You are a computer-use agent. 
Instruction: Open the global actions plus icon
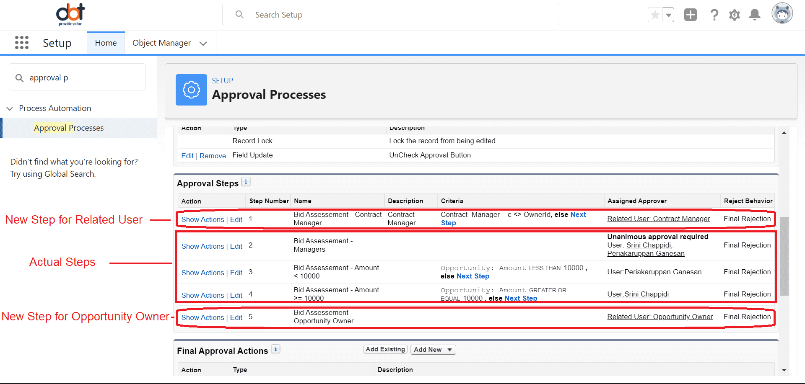(x=690, y=15)
